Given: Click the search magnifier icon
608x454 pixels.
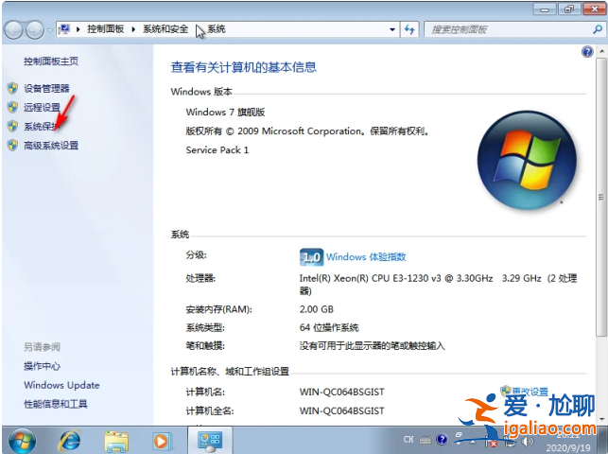Looking at the screenshot, I should pyautogui.click(x=598, y=29).
